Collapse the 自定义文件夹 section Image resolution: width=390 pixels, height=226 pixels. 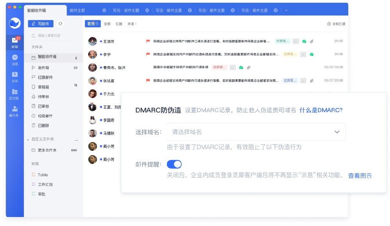28,139
